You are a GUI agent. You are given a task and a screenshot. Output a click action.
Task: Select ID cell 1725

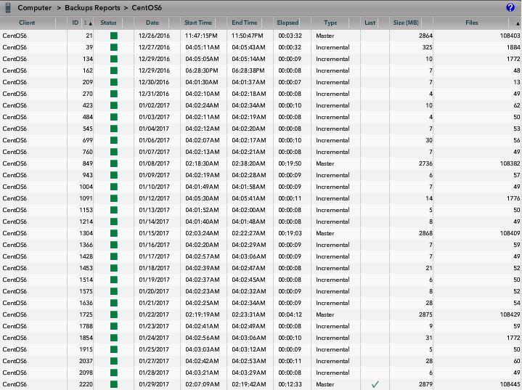coord(86,314)
